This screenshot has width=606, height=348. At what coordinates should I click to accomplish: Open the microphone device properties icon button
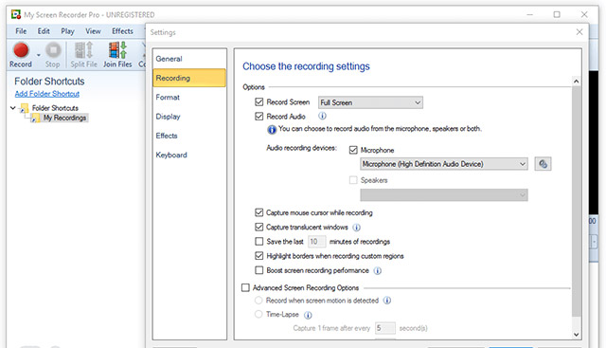click(x=543, y=164)
